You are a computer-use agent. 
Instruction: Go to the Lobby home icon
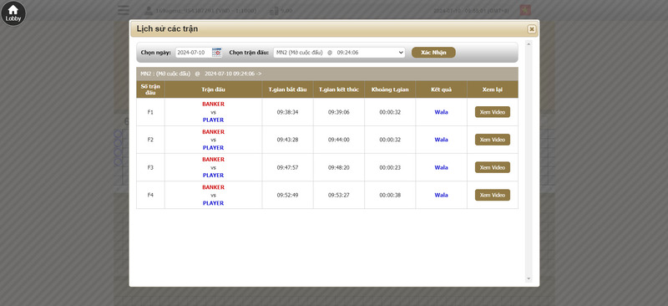point(13,13)
